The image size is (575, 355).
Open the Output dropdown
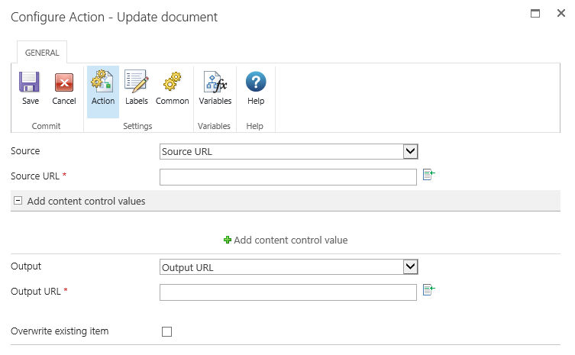[x=289, y=266]
